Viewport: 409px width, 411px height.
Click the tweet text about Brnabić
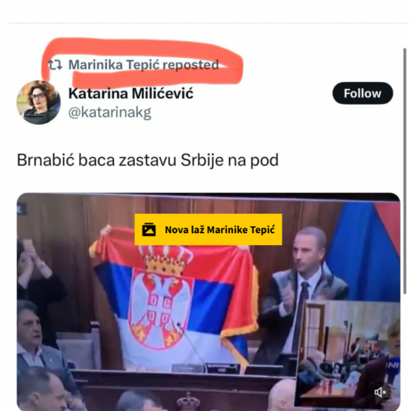(x=148, y=160)
